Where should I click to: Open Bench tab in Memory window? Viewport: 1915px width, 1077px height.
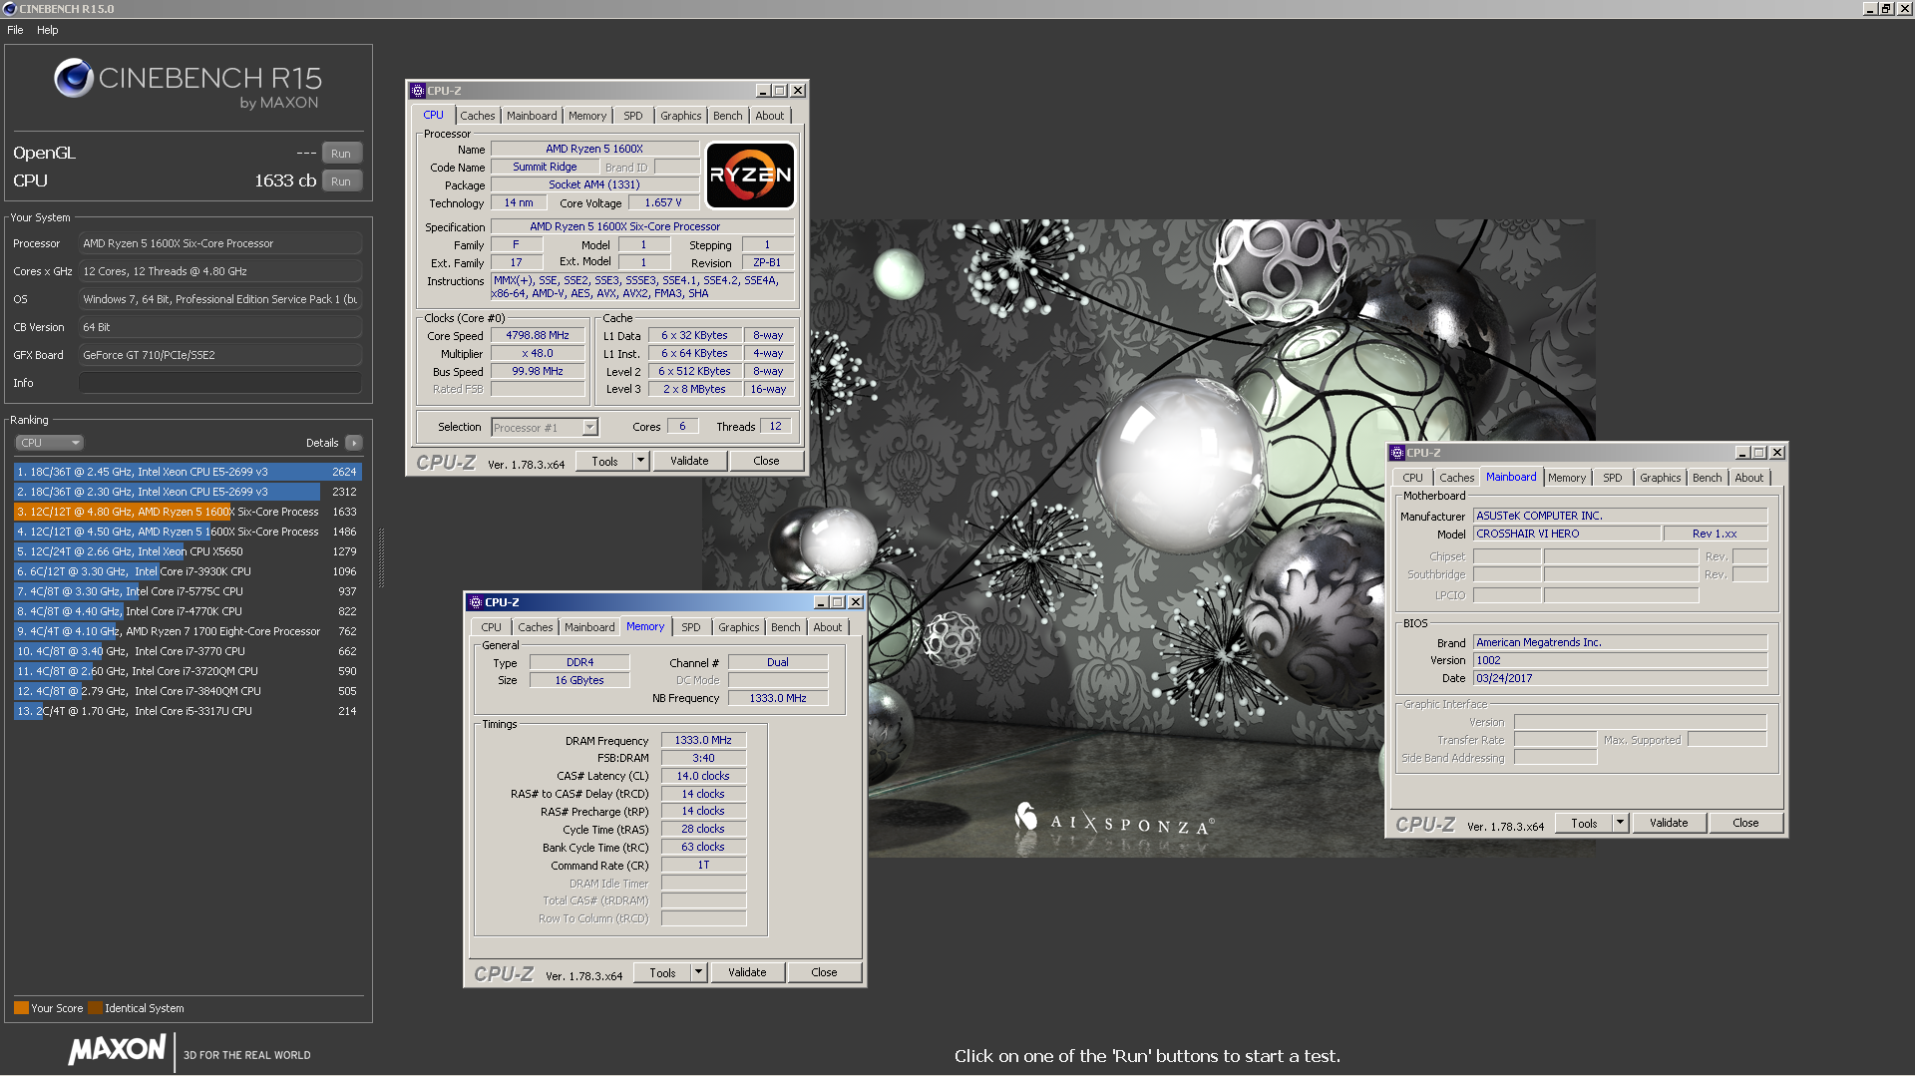coord(786,627)
